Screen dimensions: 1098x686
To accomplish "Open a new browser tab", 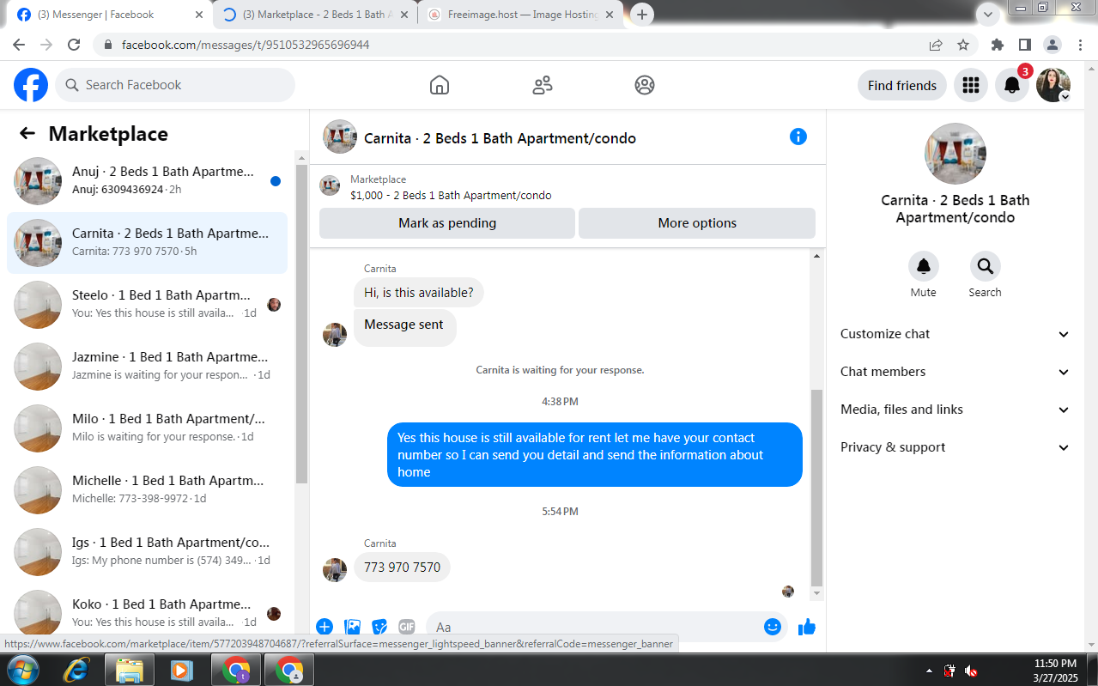I will point(641,15).
